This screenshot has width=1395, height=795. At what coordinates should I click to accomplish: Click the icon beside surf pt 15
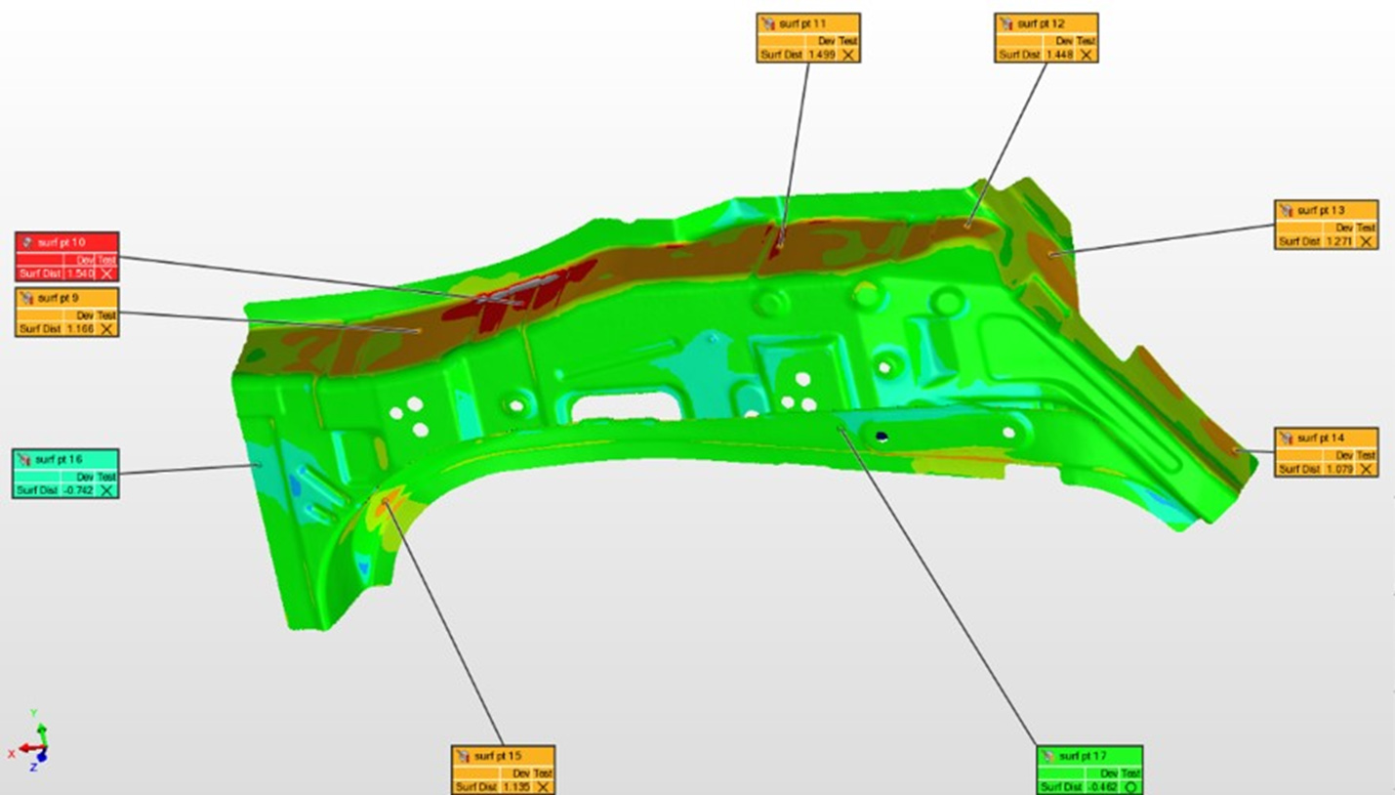pyautogui.click(x=464, y=756)
